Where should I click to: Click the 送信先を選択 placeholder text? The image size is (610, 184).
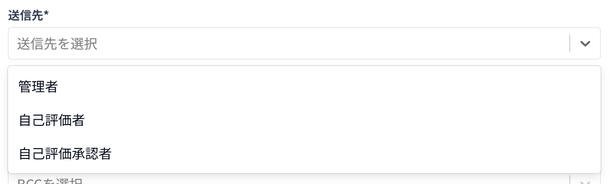click(x=57, y=44)
